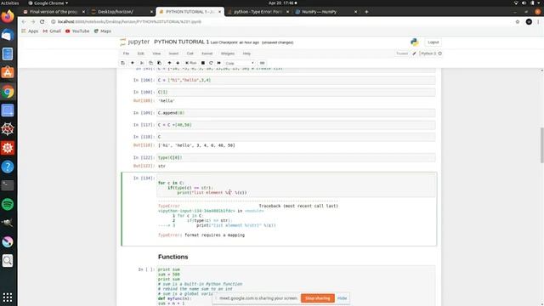Open Gmail bookmark
This screenshot has height=306, width=544.
pyautogui.click(x=52, y=31)
